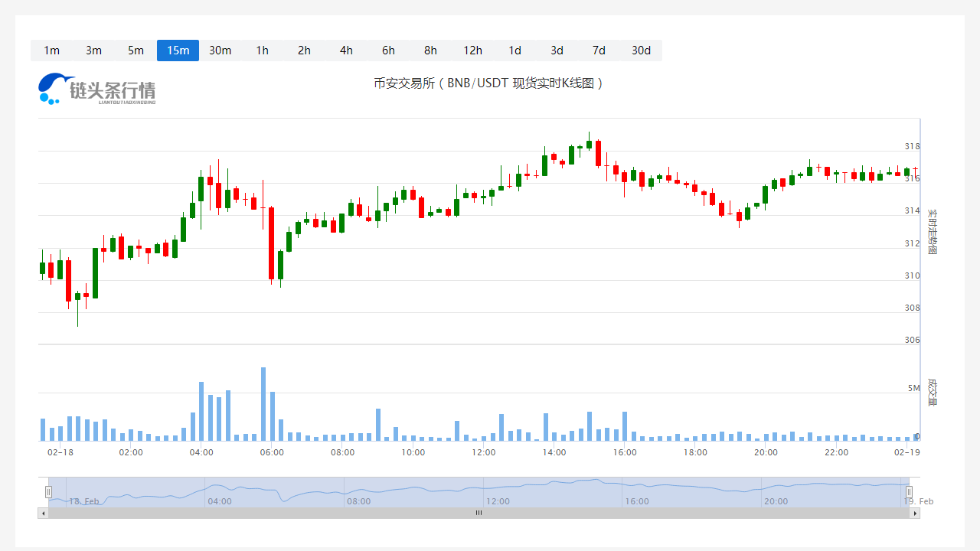The height and width of the screenshot is (551, 980).
Task: Switch to the 30d interval
Action: tap(641, 51)
